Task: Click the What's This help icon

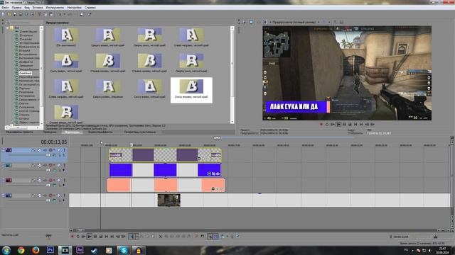Action: (90, 14)
